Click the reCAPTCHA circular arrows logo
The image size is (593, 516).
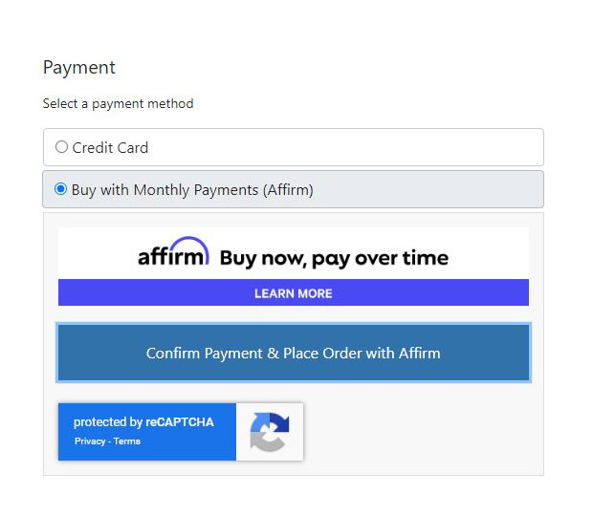270,432
